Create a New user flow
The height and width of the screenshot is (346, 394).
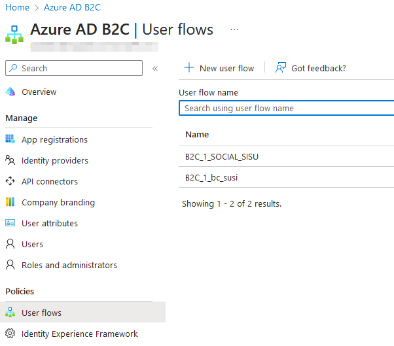tap(219, 68)
